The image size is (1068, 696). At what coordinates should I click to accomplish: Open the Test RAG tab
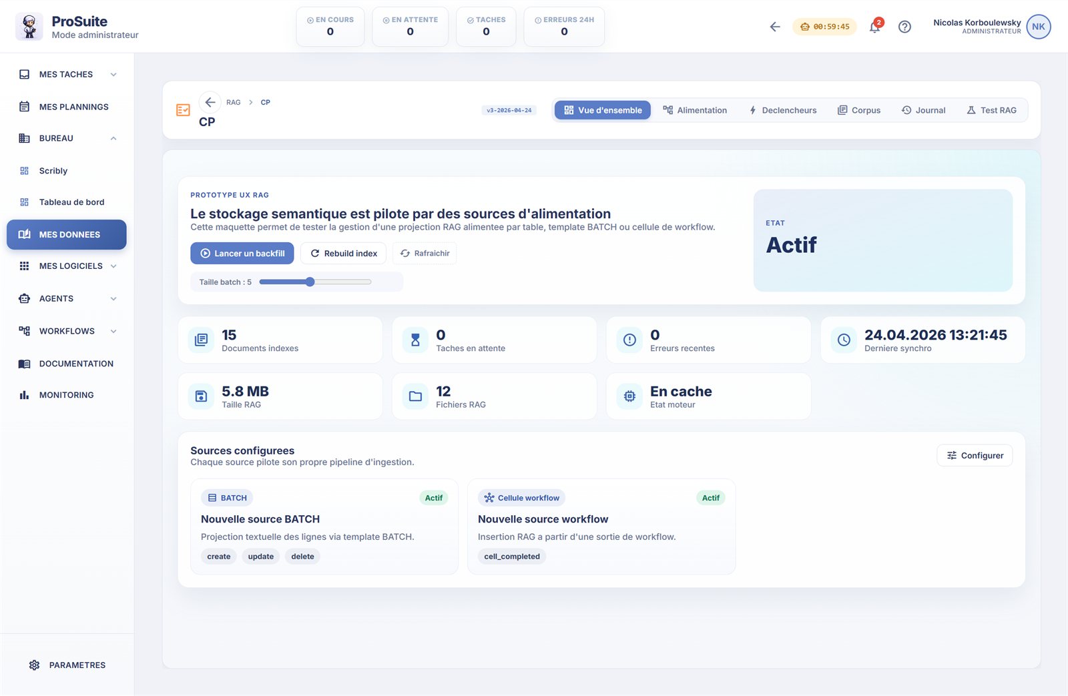(991, 110)
